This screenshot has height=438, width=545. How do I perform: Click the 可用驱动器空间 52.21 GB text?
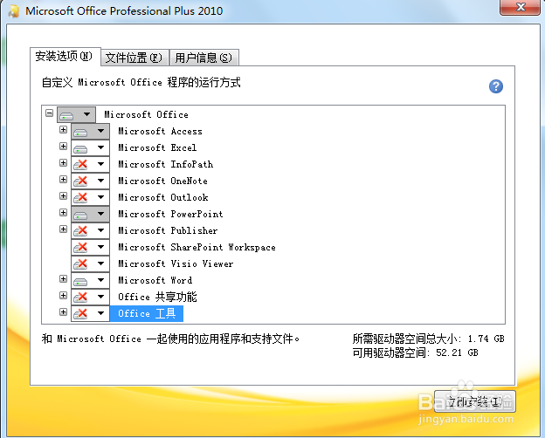(x=416, y=352)
